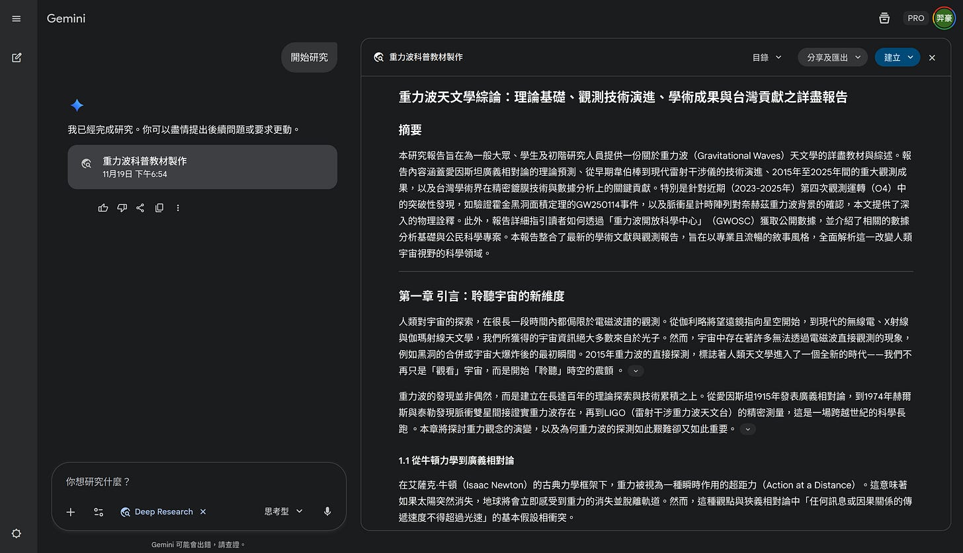This screenshot has width=963, height=553.
Task: Click the report main title 重力波天文學綜論
Action: pyautogui.click(x=623, y=97)
